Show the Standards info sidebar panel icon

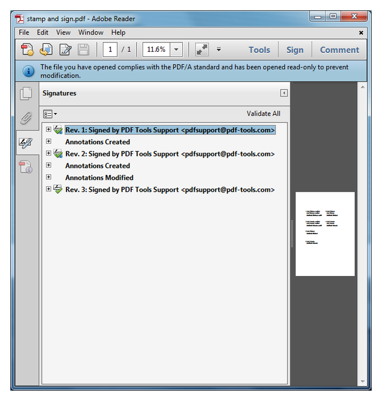tap(25, 166)
